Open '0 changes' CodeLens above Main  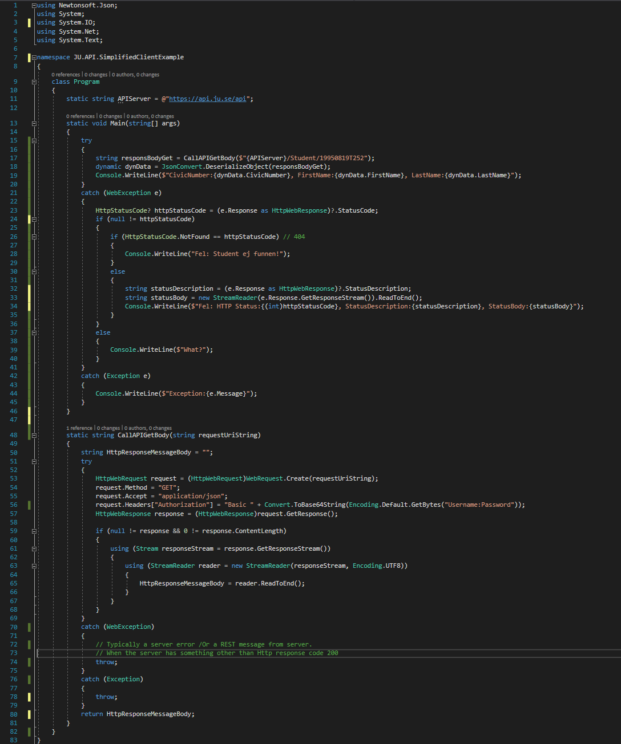pyautogui.click(x=111, y=116)
